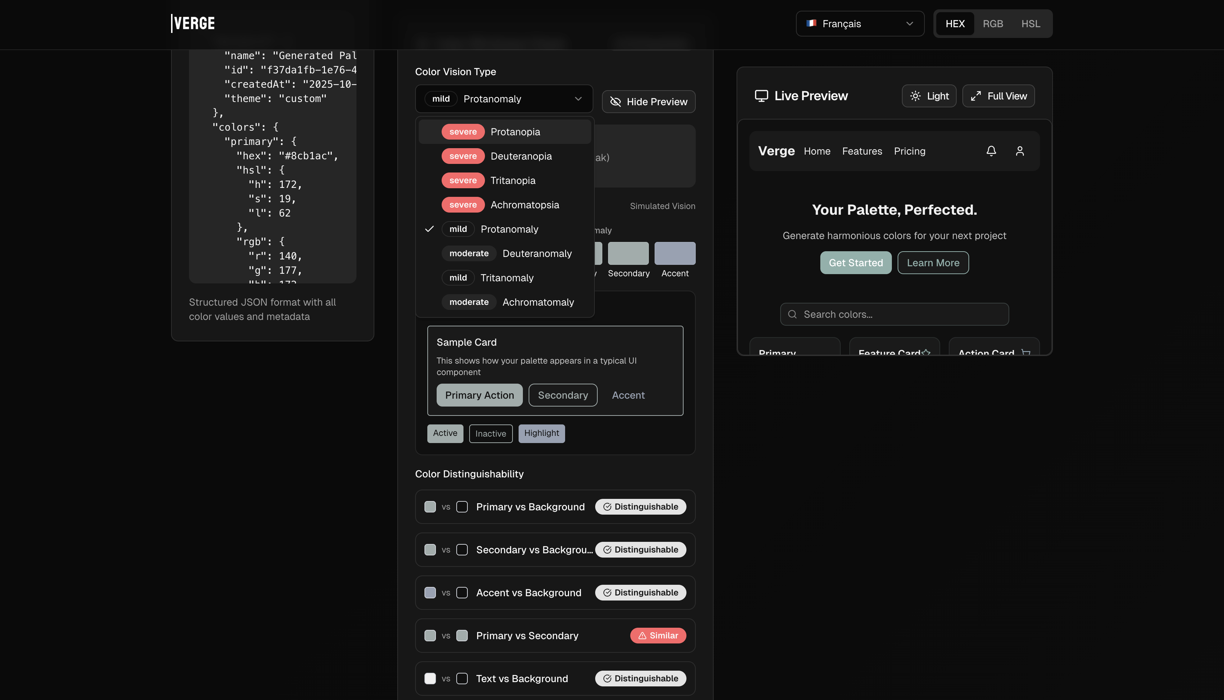The image size is (1224, 700).
Task: Switch color format to RGB
Action: (x=992, y=24)
